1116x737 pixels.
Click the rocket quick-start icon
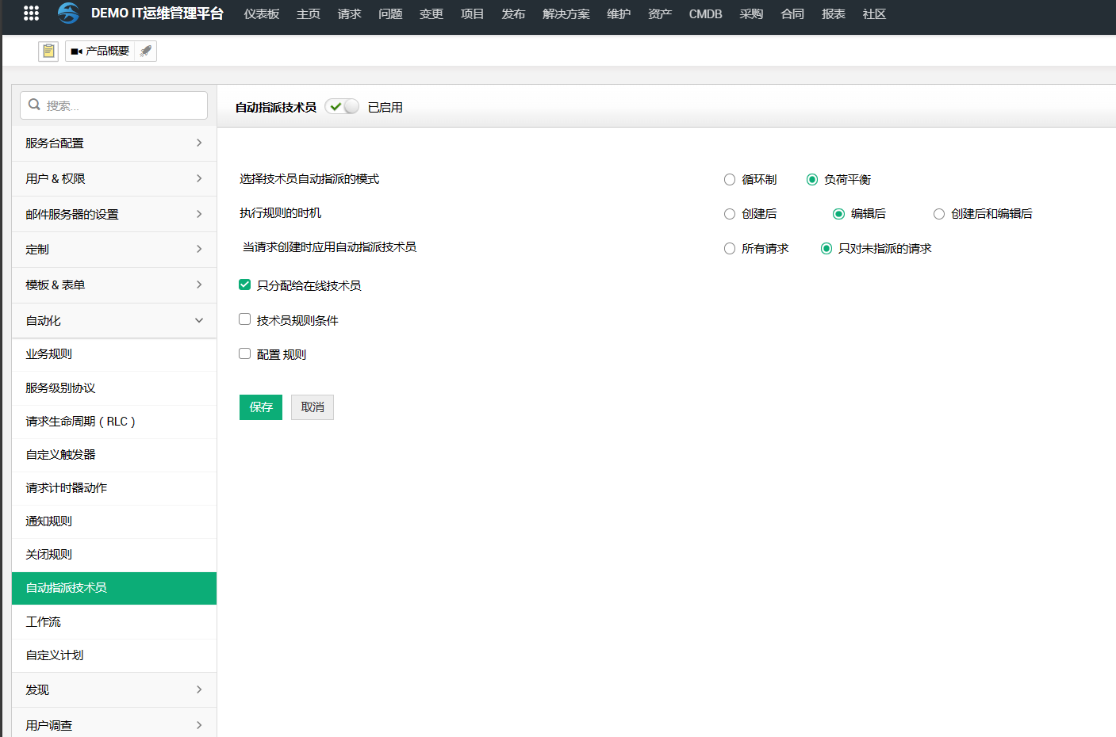pyautogui.click(x=145, y=52)
